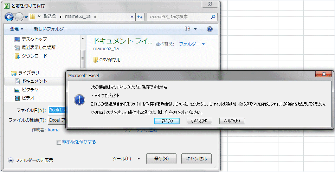Image resolution: width=335 pixels, height=172 pixels.
Task: Click the navigation pane scrollbar thumb
Action: [83, 59]
